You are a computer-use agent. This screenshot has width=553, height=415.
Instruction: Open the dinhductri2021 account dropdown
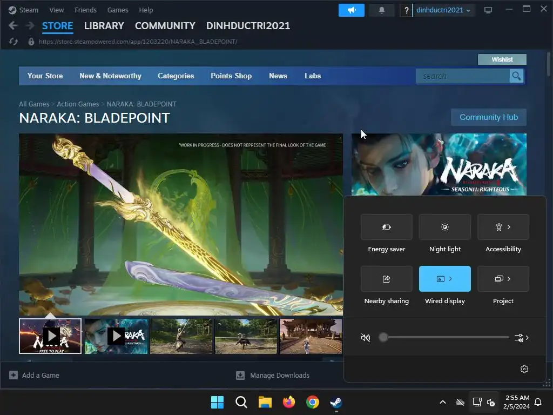[443, 10]
